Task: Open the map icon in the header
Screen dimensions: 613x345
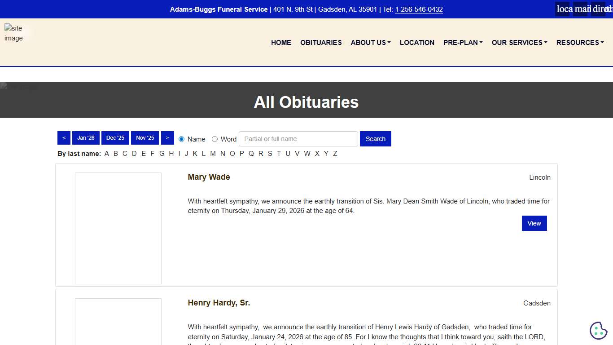Action: [x=580, y=9]
